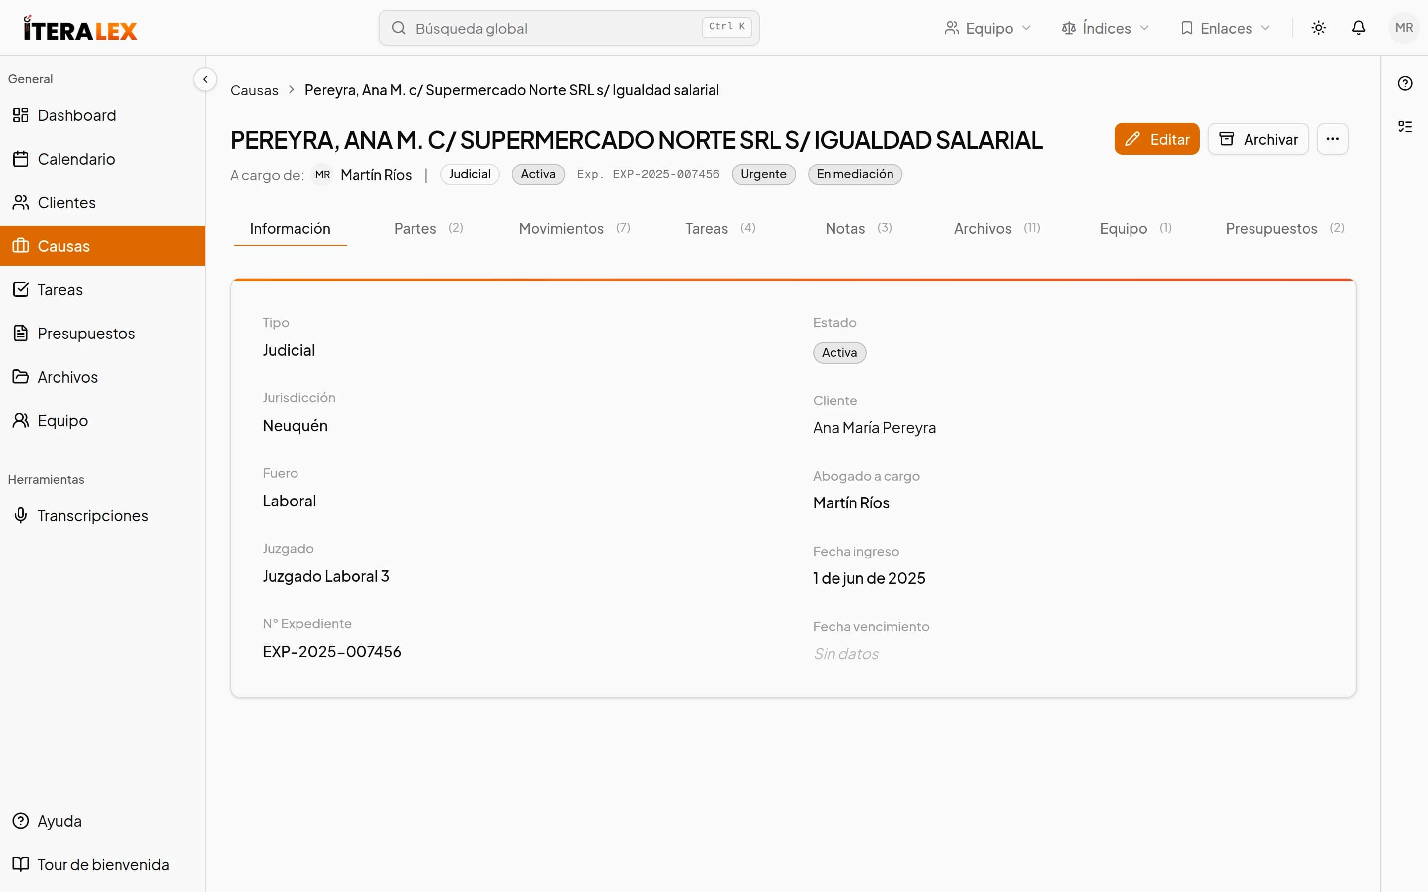Click the Urgente tag
Image resolution: width=1428 pixels, height=892 pixels.
[764, 174]
